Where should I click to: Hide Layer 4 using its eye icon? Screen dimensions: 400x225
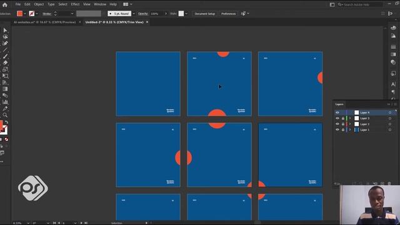[337, 112]
